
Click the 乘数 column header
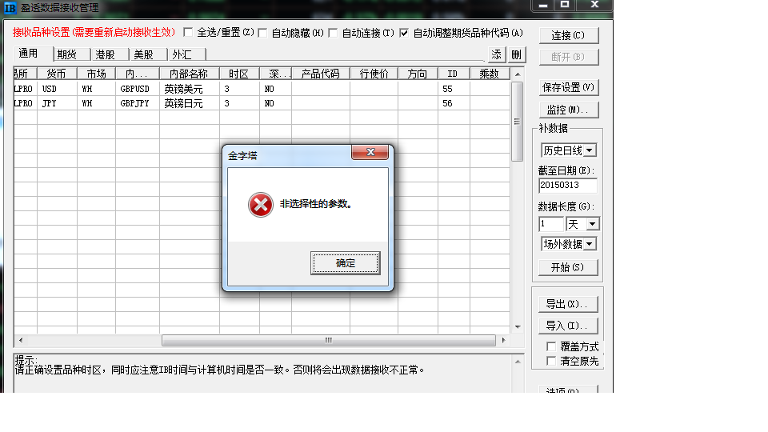click(x=490, y=74)
